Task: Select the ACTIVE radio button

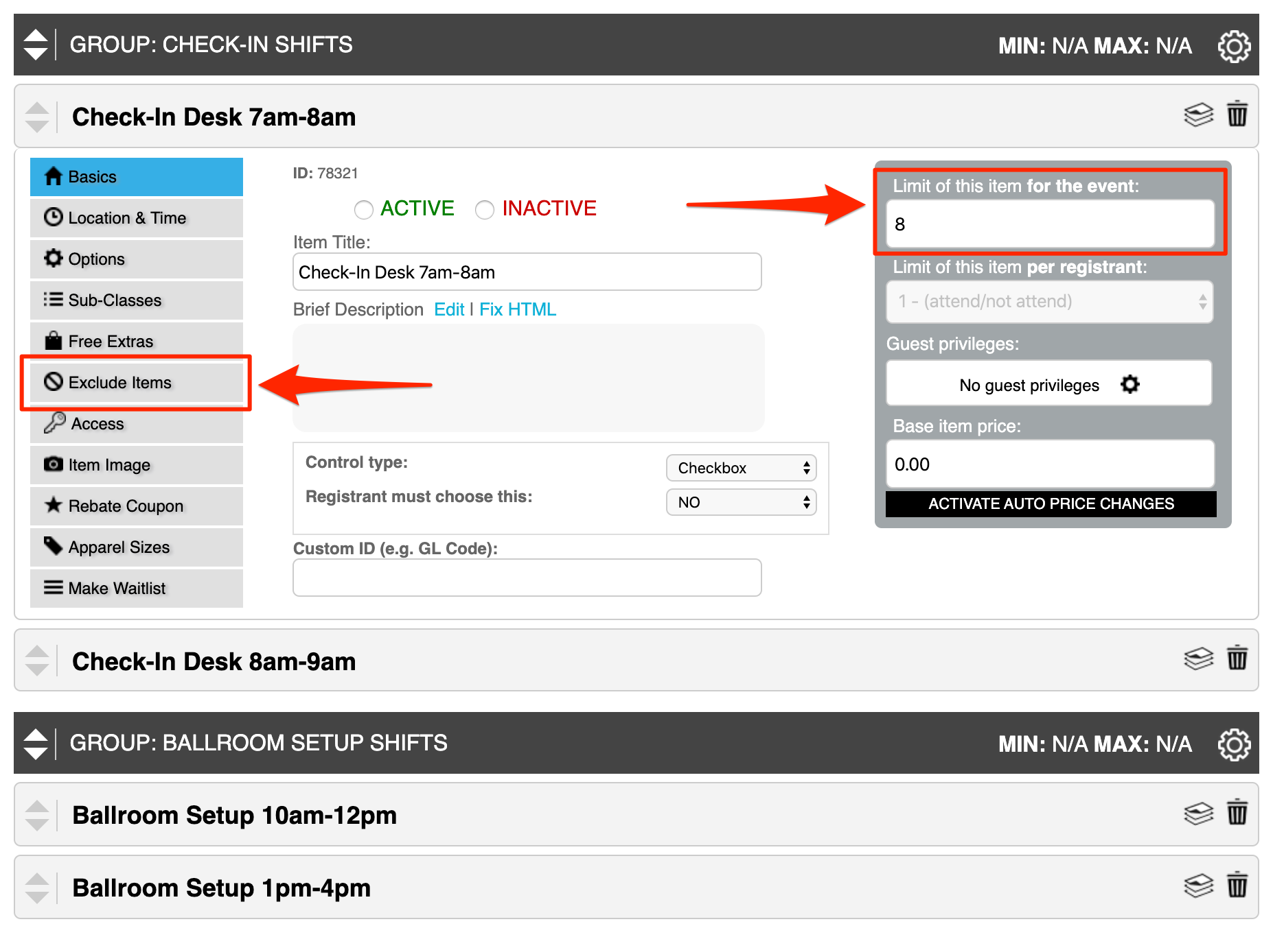Action: [x=364, y=209]
